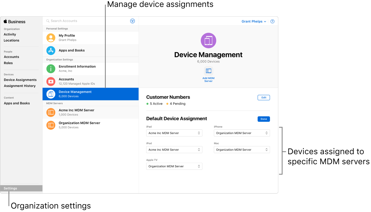
Task: Click the Device Management row icon
Action: pyautogui.click(x=51, y=94)
